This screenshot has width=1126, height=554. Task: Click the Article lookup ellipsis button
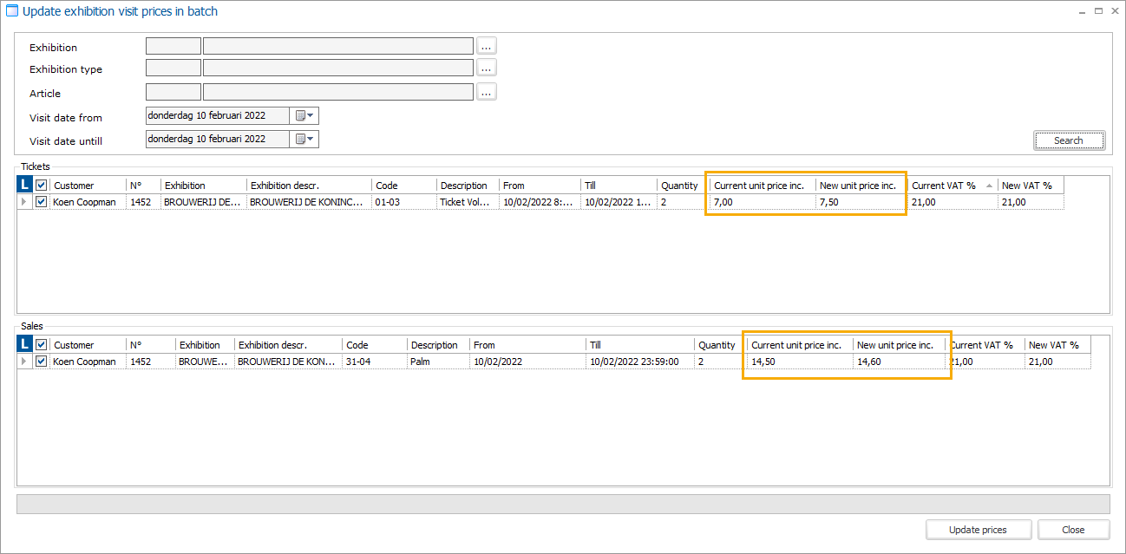[486, 92]
